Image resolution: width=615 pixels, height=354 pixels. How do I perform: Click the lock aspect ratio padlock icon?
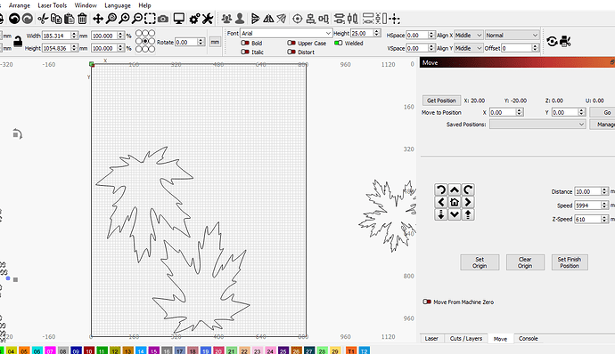(x=18, y=42)
